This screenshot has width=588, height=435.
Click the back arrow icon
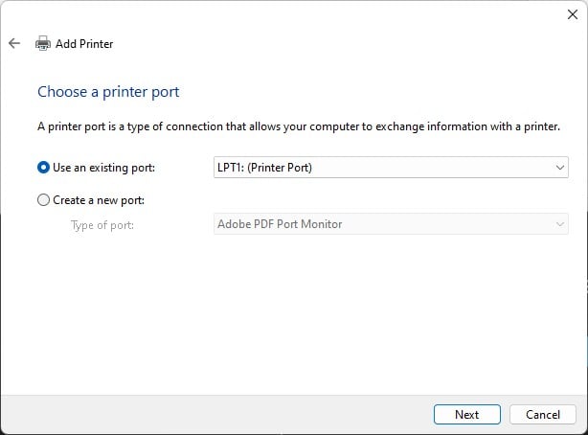tap(14, 43)
